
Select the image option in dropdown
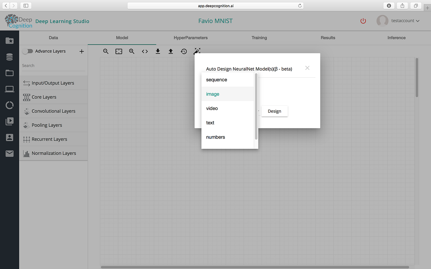click(x=228, y=94)
